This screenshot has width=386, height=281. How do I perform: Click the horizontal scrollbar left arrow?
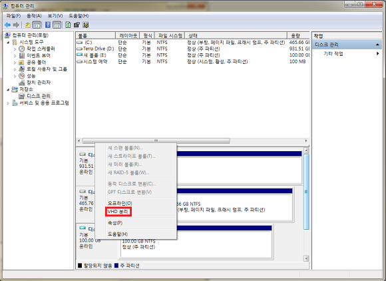point(79,141)
